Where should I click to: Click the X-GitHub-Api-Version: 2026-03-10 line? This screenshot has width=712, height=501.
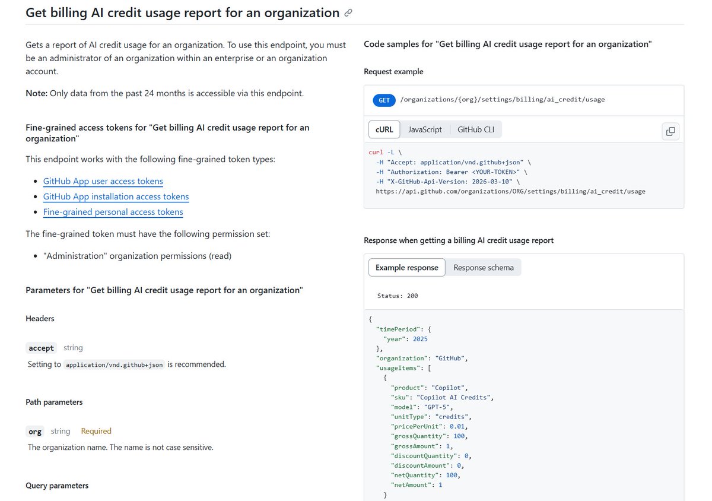point(449,182)
